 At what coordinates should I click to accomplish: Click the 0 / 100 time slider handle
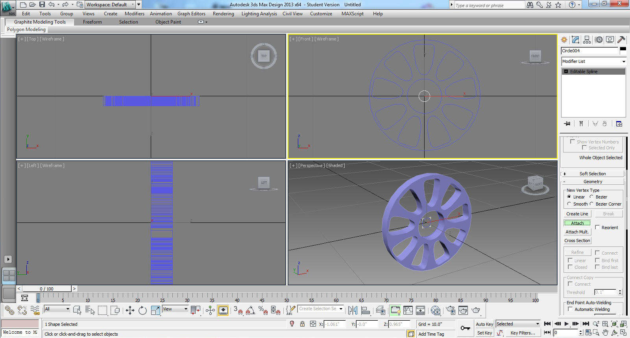click(46, 288)
